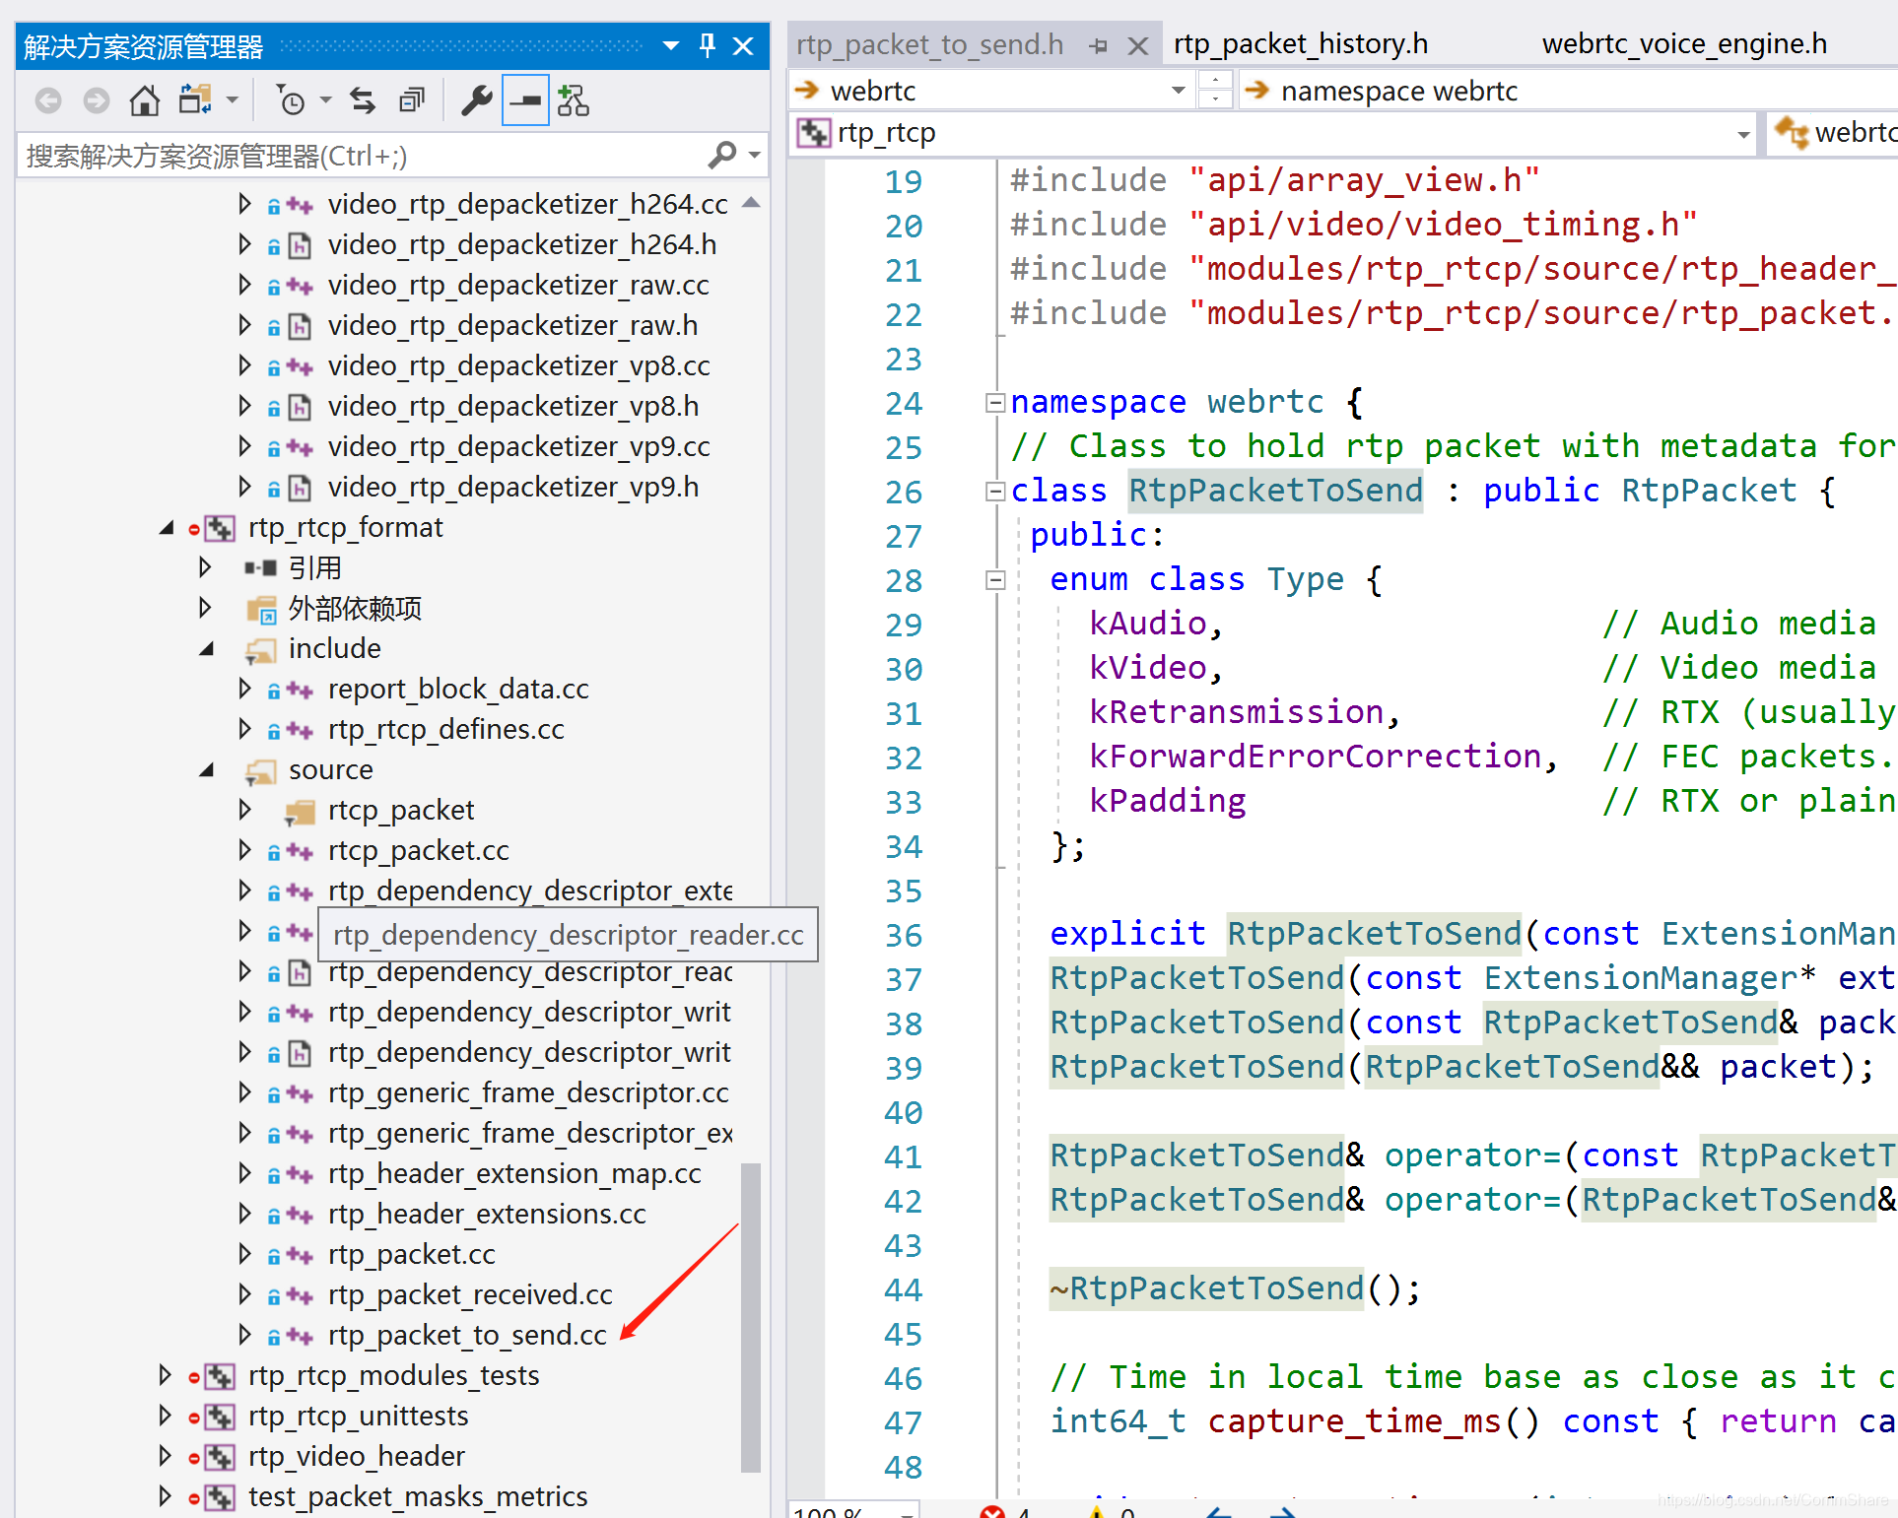This screenshot has height=1518, width=1898.
Task: Select rtp_generic_frame_descriptor.cc file
Action: coord(528,1092)
